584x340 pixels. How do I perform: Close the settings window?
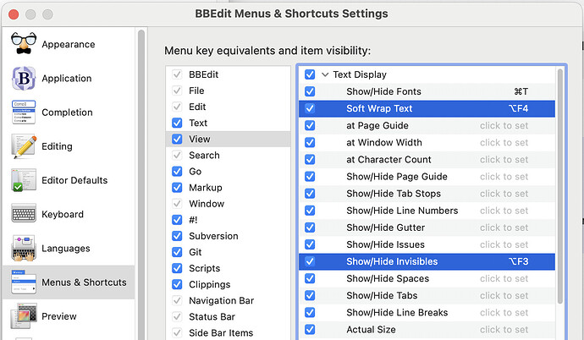(x=14, y=14)
